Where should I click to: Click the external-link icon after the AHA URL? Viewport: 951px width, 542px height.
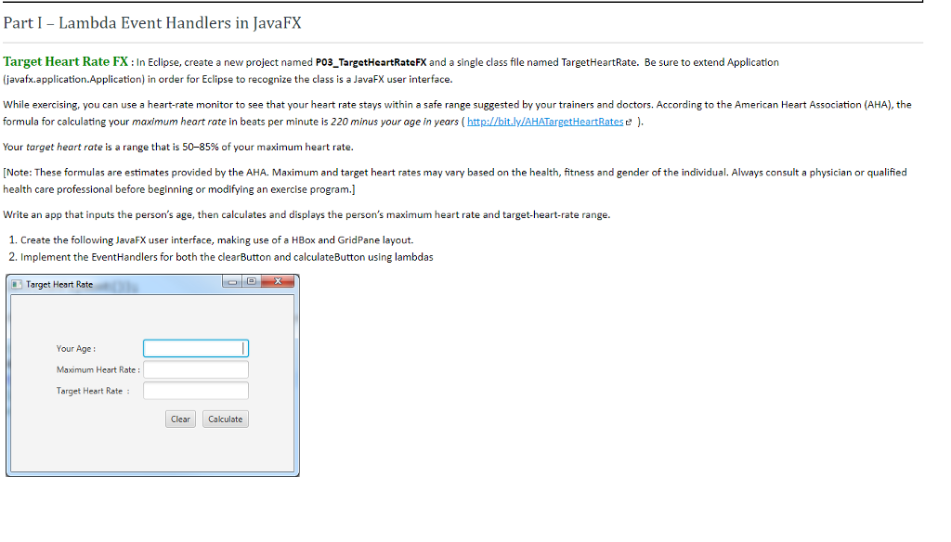[x=629, y=122]
